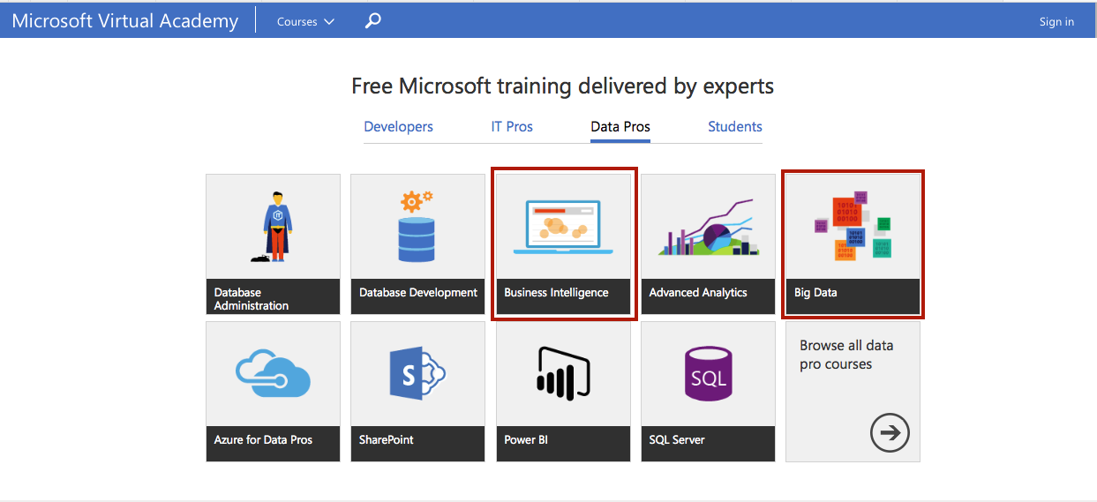Viewport: 1097px width, 502px height.
Task: Switch to the Students tab
Action: [x=735, y=126]
